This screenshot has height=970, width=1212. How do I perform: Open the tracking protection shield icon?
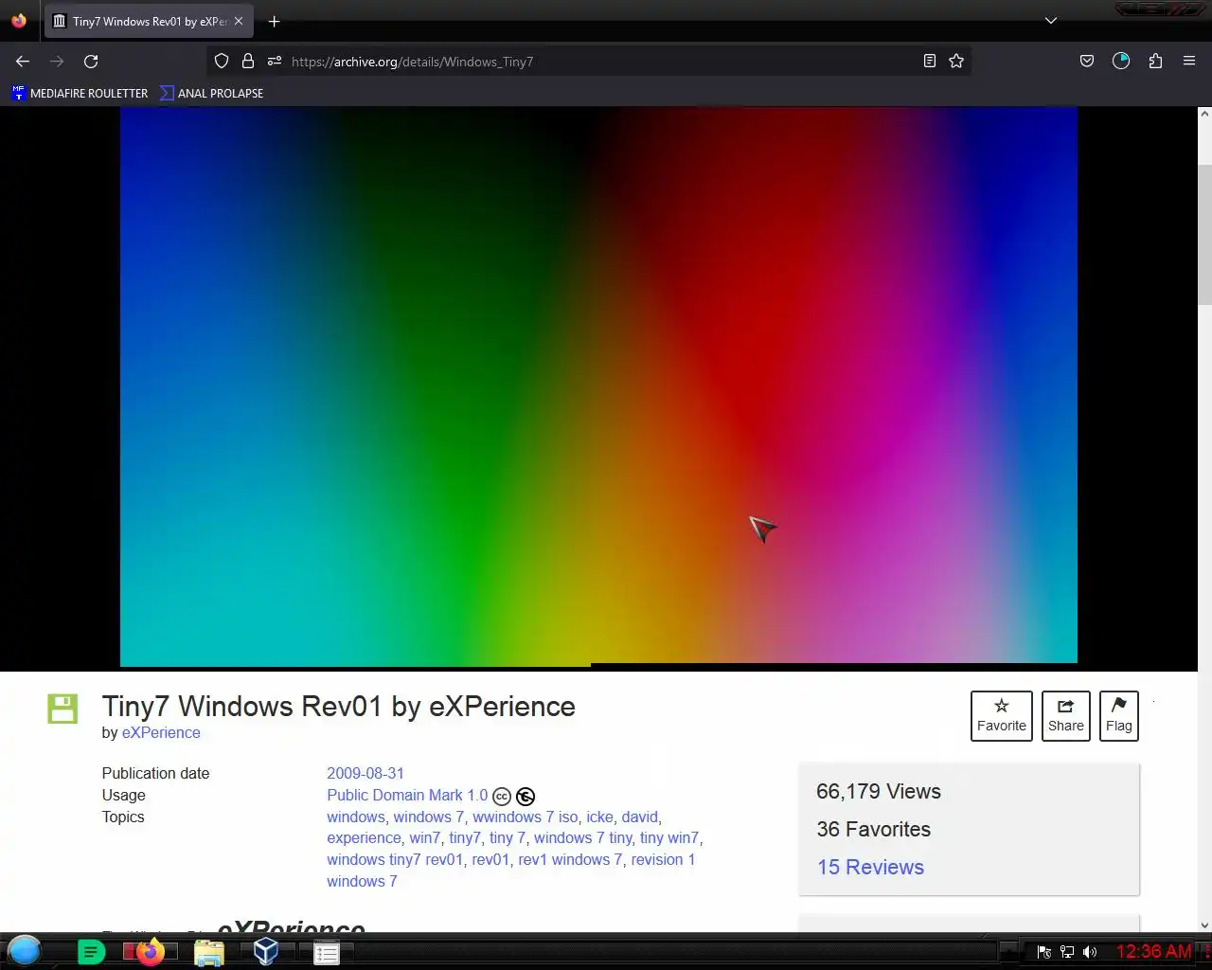click(x=222, y=61)
